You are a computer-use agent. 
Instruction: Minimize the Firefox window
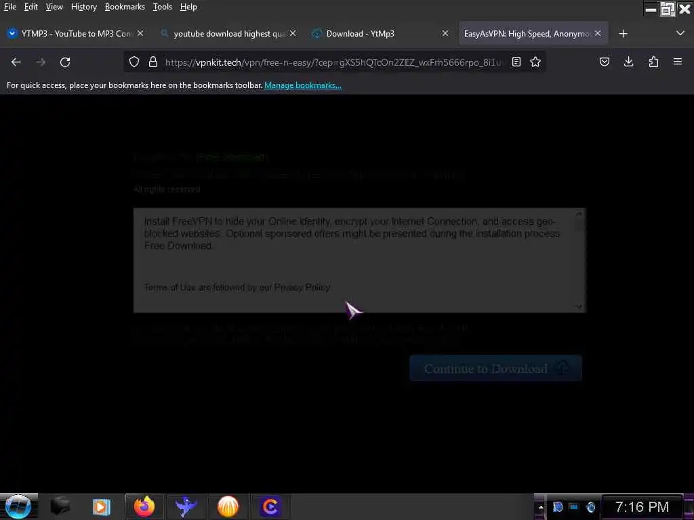[651, 9]
